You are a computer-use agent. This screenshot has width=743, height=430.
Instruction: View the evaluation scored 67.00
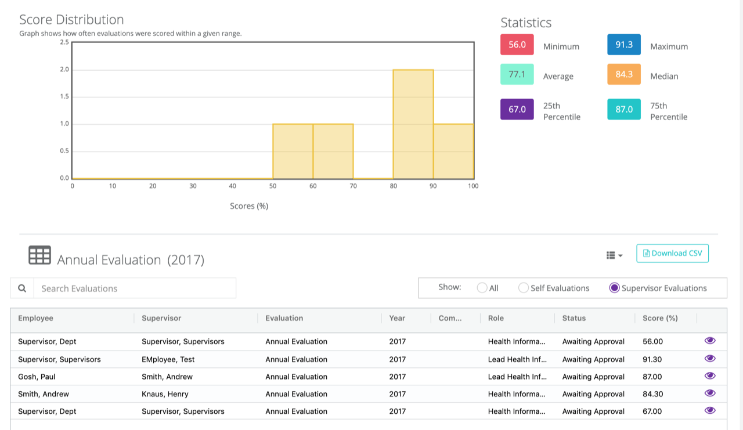click(709, 411)
